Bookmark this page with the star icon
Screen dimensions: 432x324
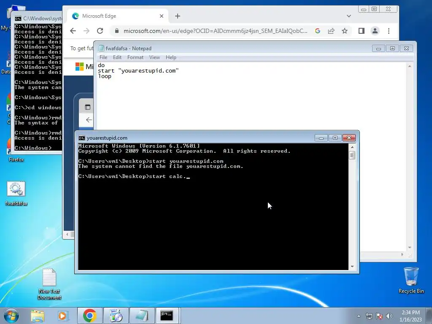[345, 31]
